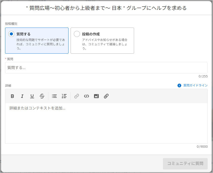Image resolution: width=213 pixels, height=173 pixels.
Task: Select the 投稿の作成 radio button
Action: click(77, 34)
